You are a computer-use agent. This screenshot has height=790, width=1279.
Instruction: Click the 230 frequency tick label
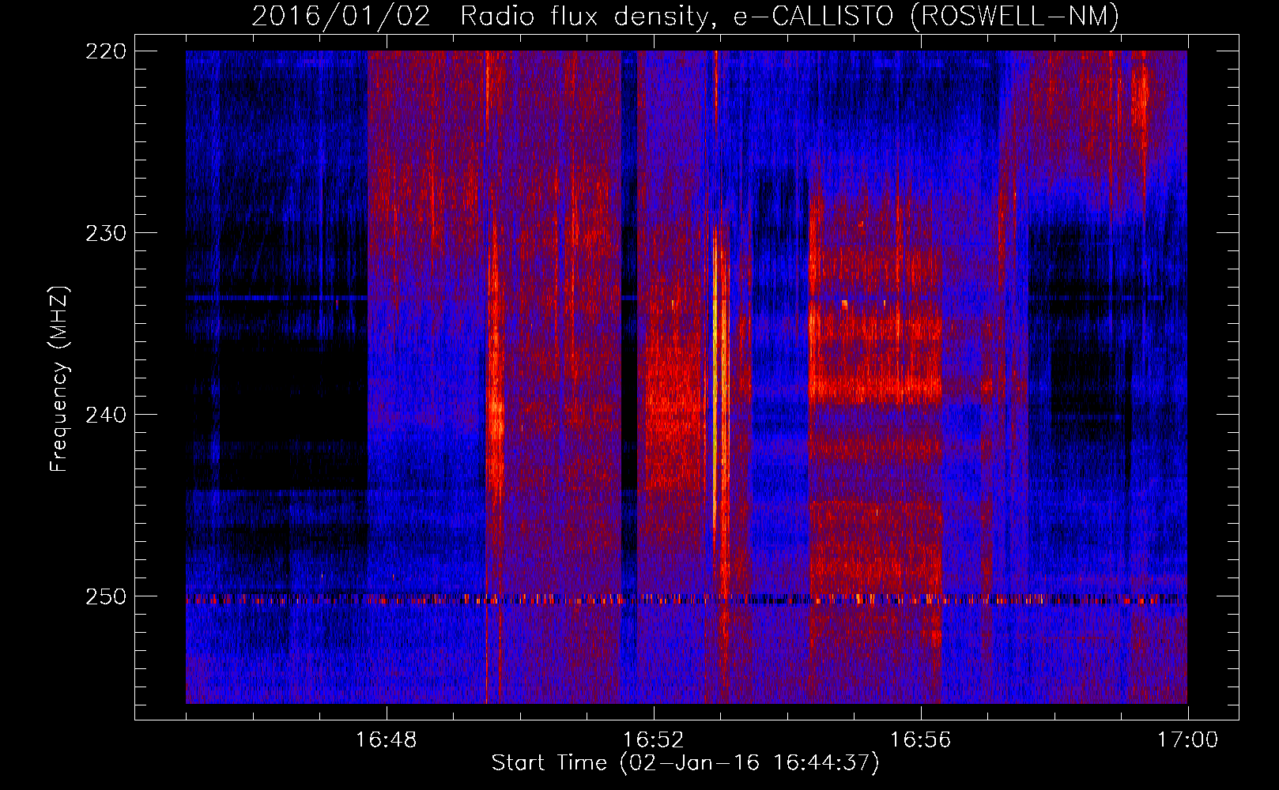pyautogui.click(x=105, y=233)
